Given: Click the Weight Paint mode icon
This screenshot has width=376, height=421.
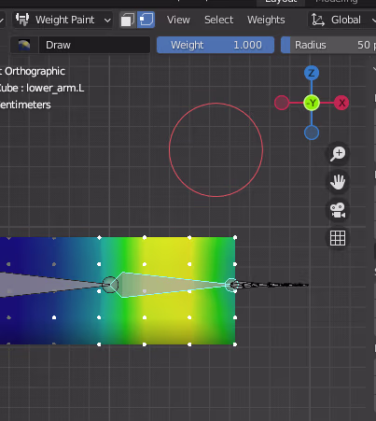Looking at the screenshot, I should pos(22,20).
